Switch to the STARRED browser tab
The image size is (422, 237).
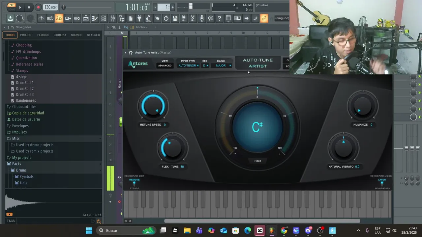pyautogui.click(x=93, y=35)
